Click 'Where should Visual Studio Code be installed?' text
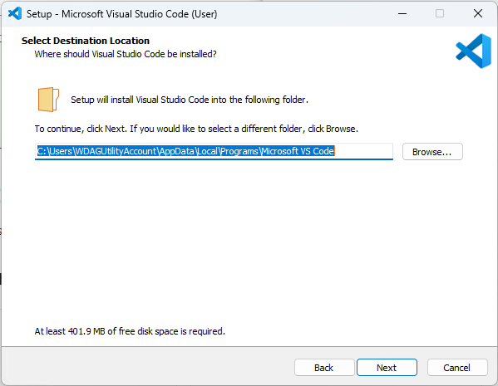The width and height of the screenshot is (498, 386). click(x=126, y=54)
